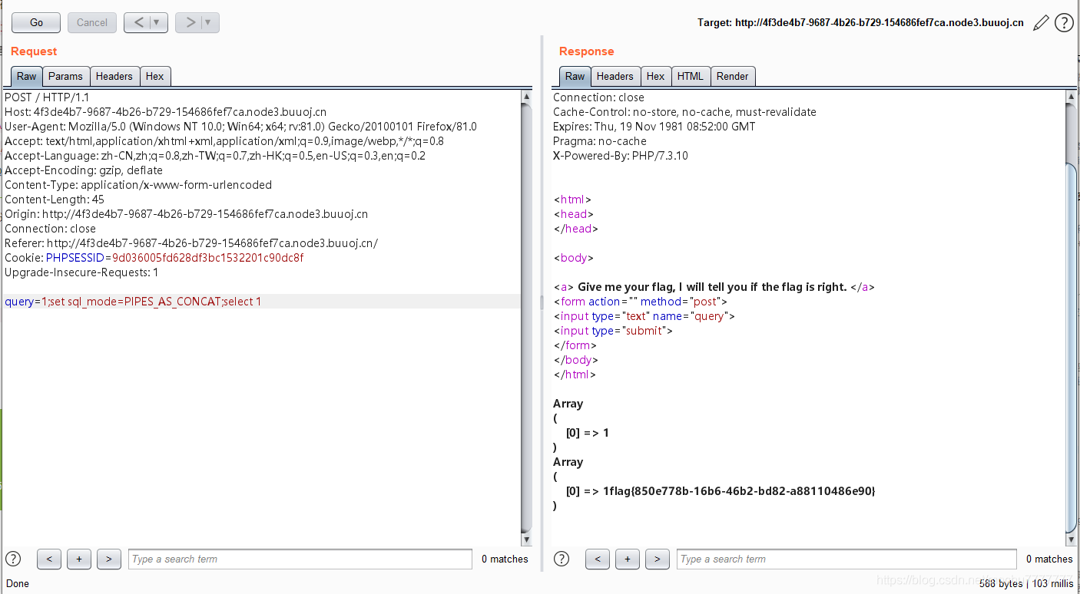Switch to the Request Headers tab

[x=114, y=76]
